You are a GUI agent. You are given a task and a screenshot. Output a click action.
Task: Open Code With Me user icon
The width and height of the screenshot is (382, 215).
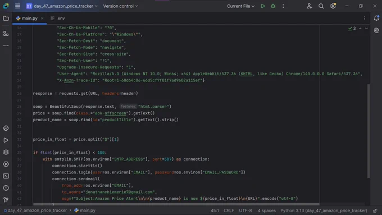[309, 6]
